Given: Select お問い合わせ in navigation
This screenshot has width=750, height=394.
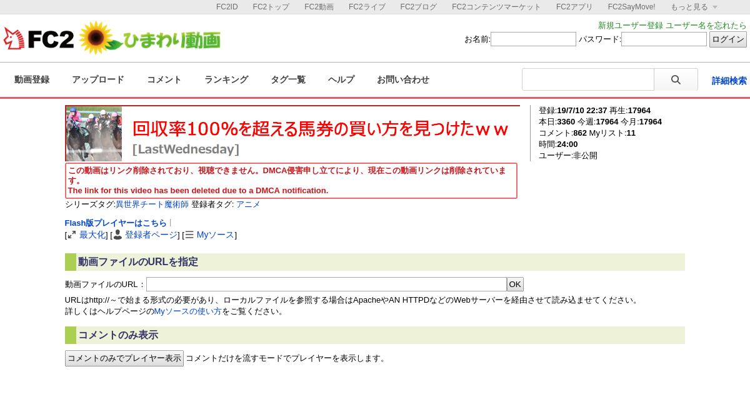Looking at the screenshot, I should 403,80.
